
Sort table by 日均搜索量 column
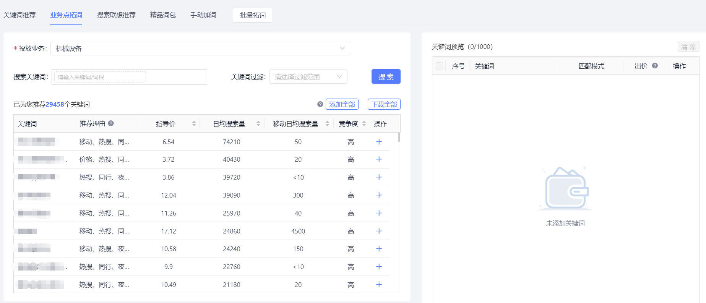258,124
